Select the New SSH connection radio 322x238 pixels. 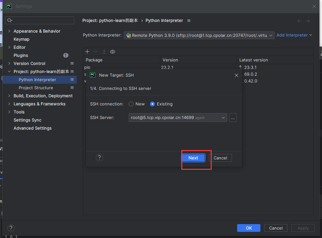tap(131, 104)
